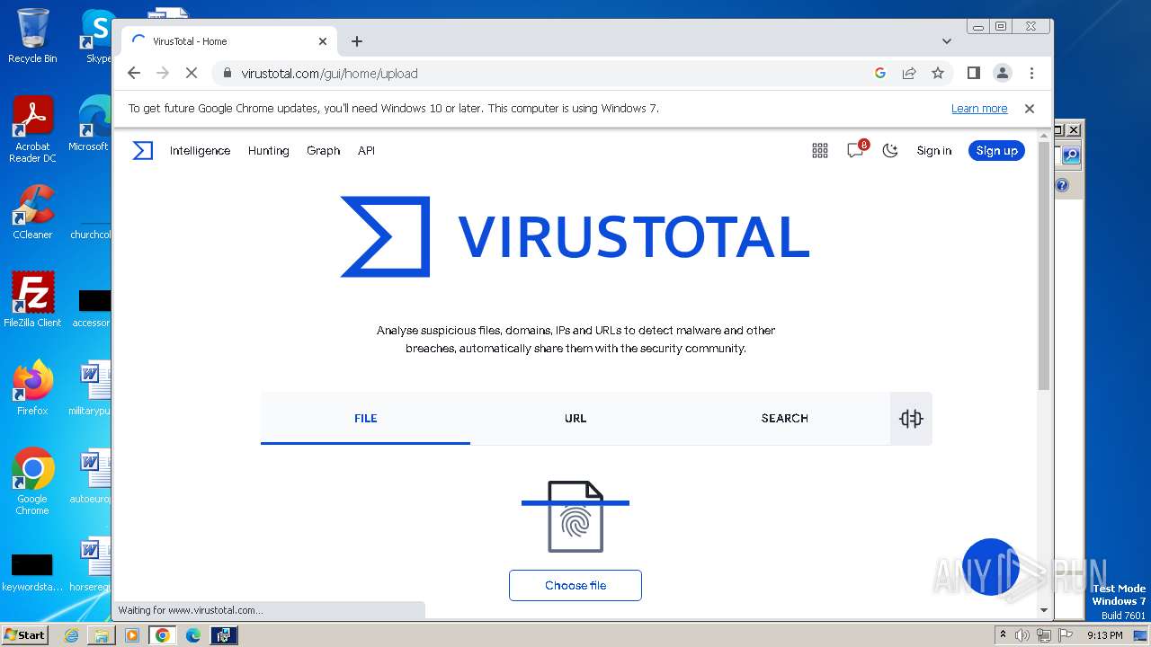This screenshot has width=1151, height=647.
Task: Open the militarypu Word document on desktop
Action: pos(89,388)
